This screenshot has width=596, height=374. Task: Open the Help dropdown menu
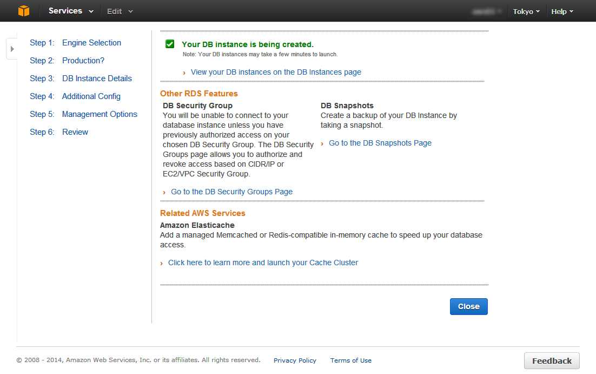[x=562, y=11]
